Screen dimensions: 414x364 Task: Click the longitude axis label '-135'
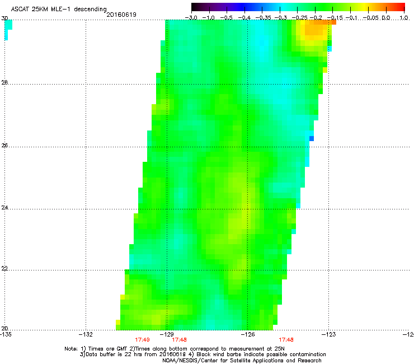[5, 334]
